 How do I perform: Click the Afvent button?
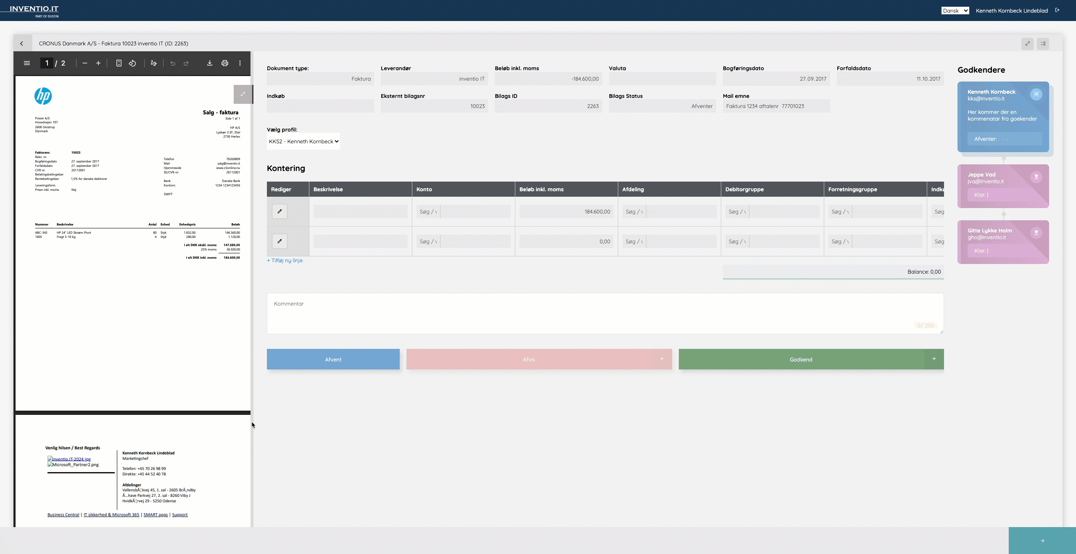point(333,359)
